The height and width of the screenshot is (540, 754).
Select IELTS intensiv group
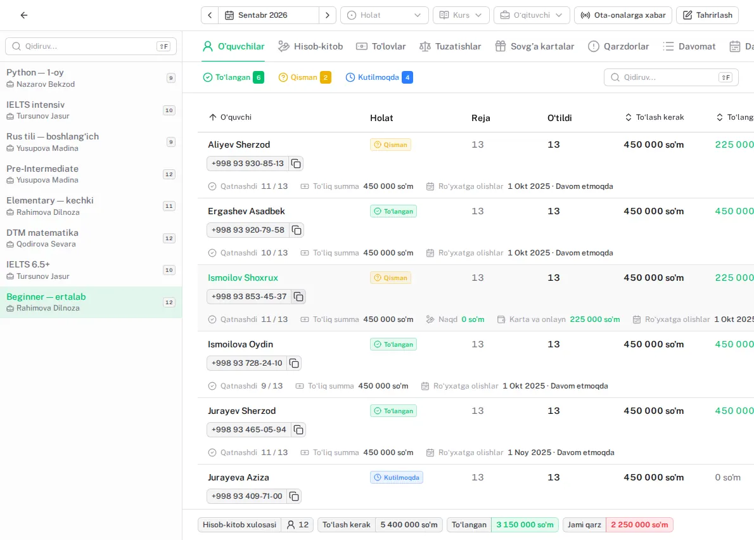click(91, 110)
